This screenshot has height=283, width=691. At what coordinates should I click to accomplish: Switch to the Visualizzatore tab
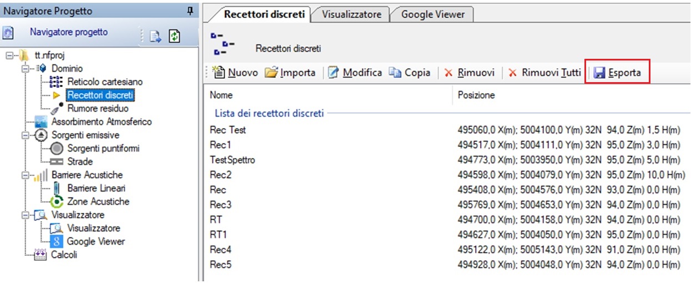click(351, 14)
